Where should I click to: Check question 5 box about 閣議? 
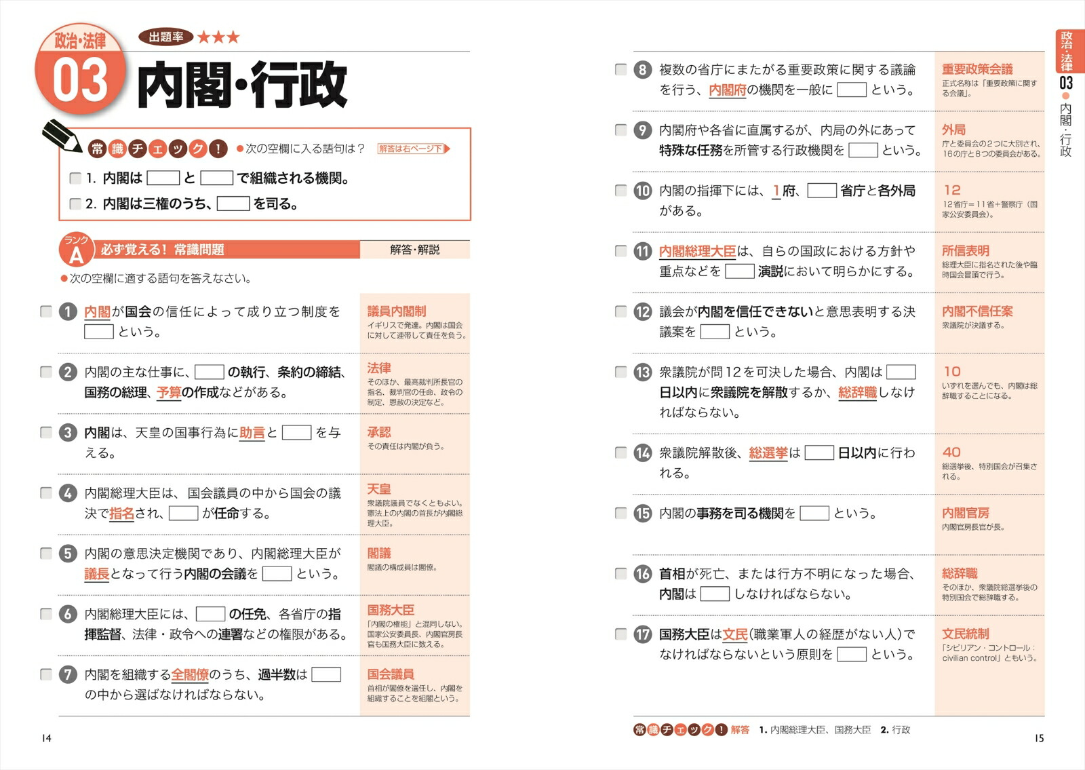(x=46, y=554)
